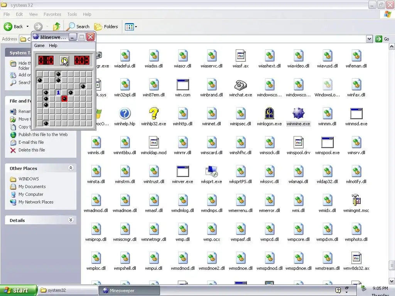The width and height of the screenshot is (395, 296).
Task: Open Minesweeper Help menu
Action: (x=53, y=45)
